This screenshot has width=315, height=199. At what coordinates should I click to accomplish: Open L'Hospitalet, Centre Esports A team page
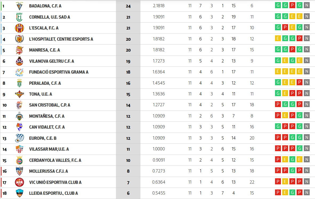(61, 39)
